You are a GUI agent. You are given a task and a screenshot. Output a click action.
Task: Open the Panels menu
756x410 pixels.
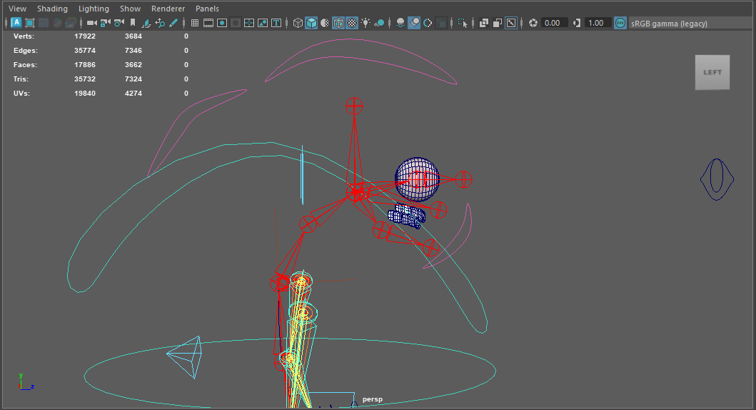pos(207,9)
